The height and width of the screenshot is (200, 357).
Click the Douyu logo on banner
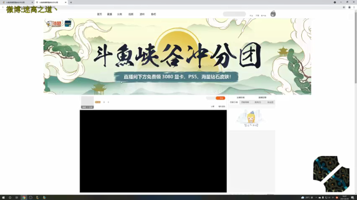point(54,23)
